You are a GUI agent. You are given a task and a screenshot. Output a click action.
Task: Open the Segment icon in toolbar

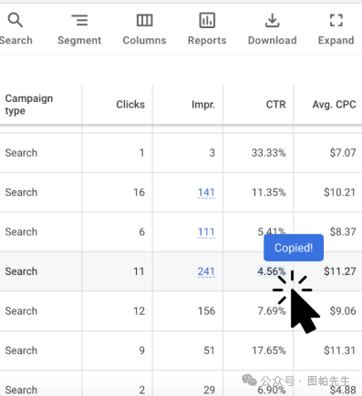click(x=79, y=20)
